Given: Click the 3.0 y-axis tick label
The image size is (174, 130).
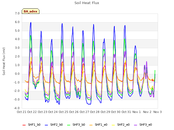Looking at the screenshot, I should 17,48.
